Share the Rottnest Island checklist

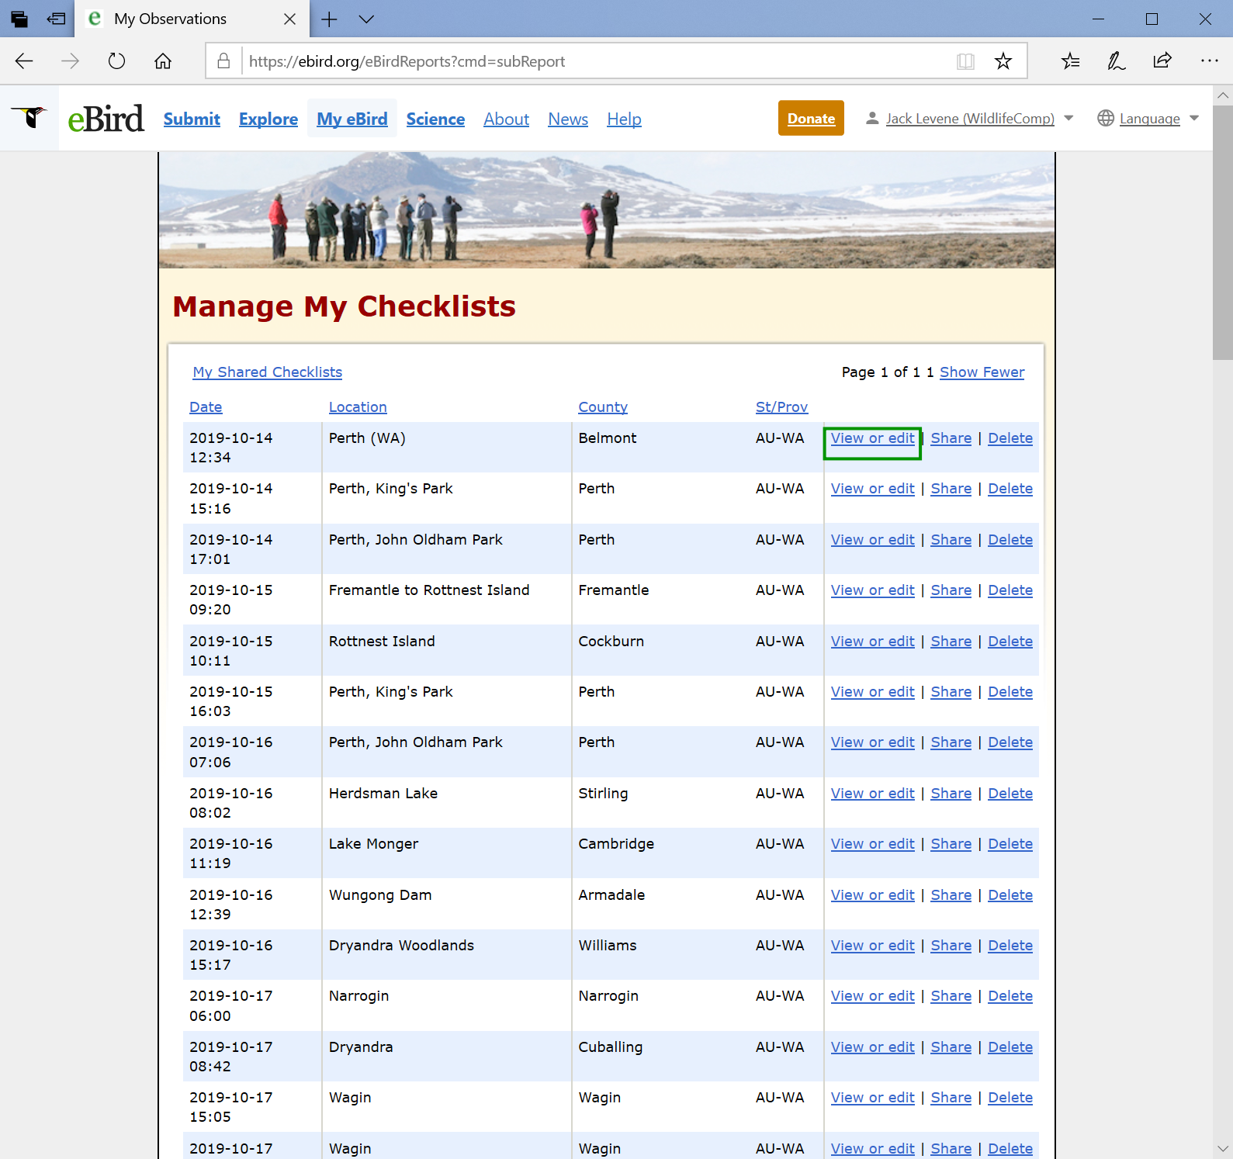951,641
